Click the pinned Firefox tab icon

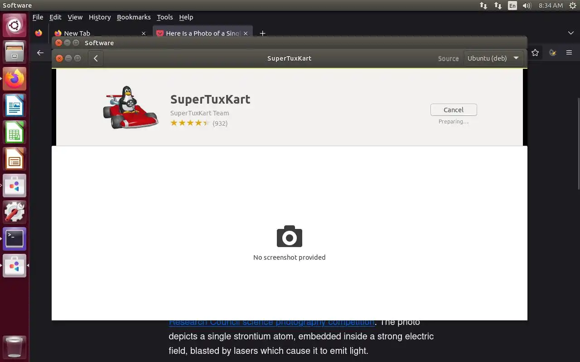point(39,33)
